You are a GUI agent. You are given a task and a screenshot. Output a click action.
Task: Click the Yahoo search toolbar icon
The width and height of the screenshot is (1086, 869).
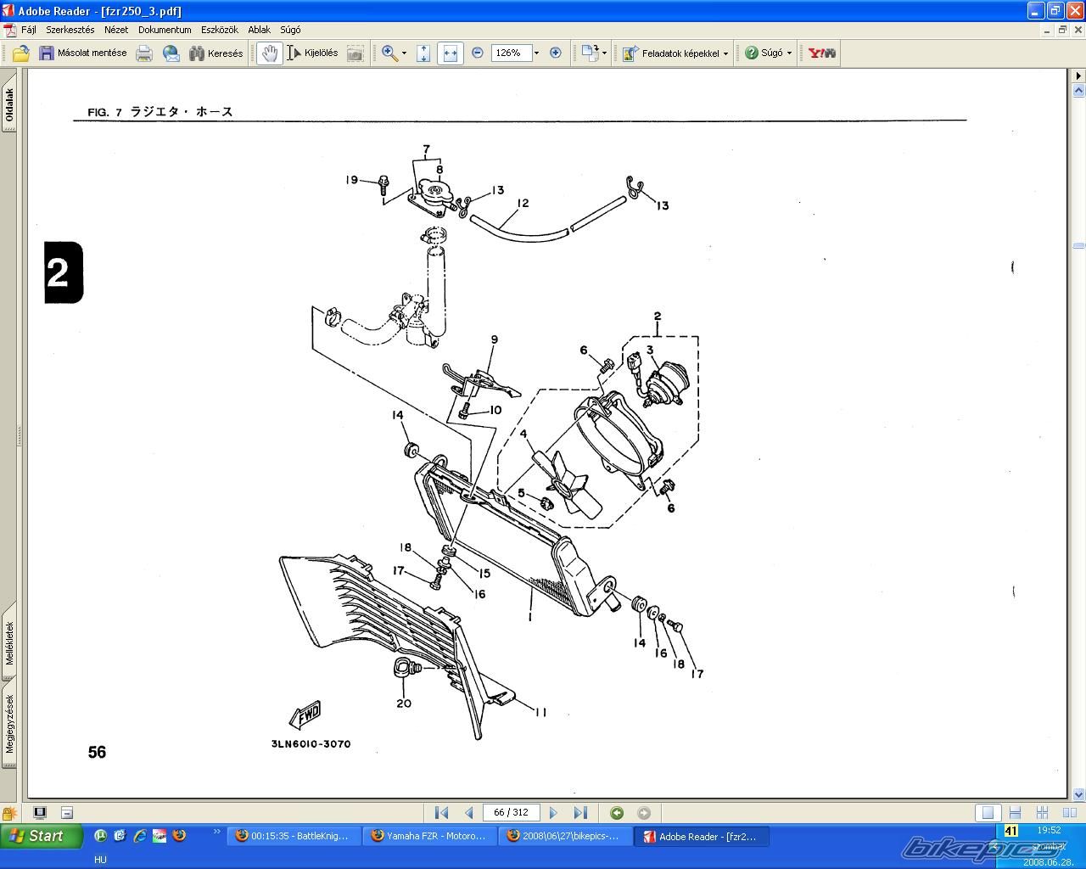(821, 53)
